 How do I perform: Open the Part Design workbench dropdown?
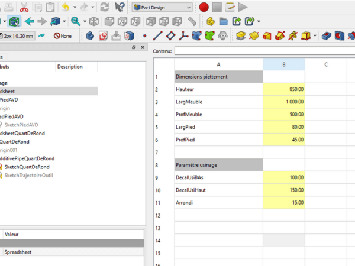click(162, 7)
